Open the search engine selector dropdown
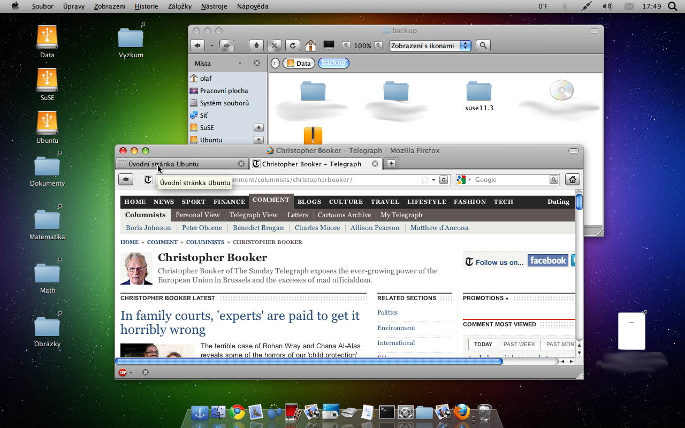This screenshot has width=685, height=428. coord(463,180)
